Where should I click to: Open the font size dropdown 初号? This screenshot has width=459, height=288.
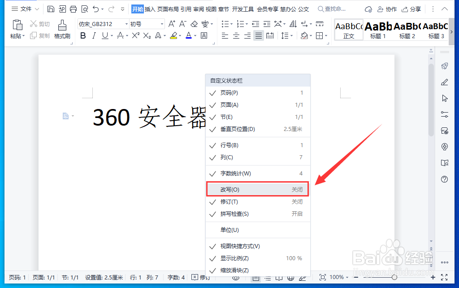[x=162, y=24]
